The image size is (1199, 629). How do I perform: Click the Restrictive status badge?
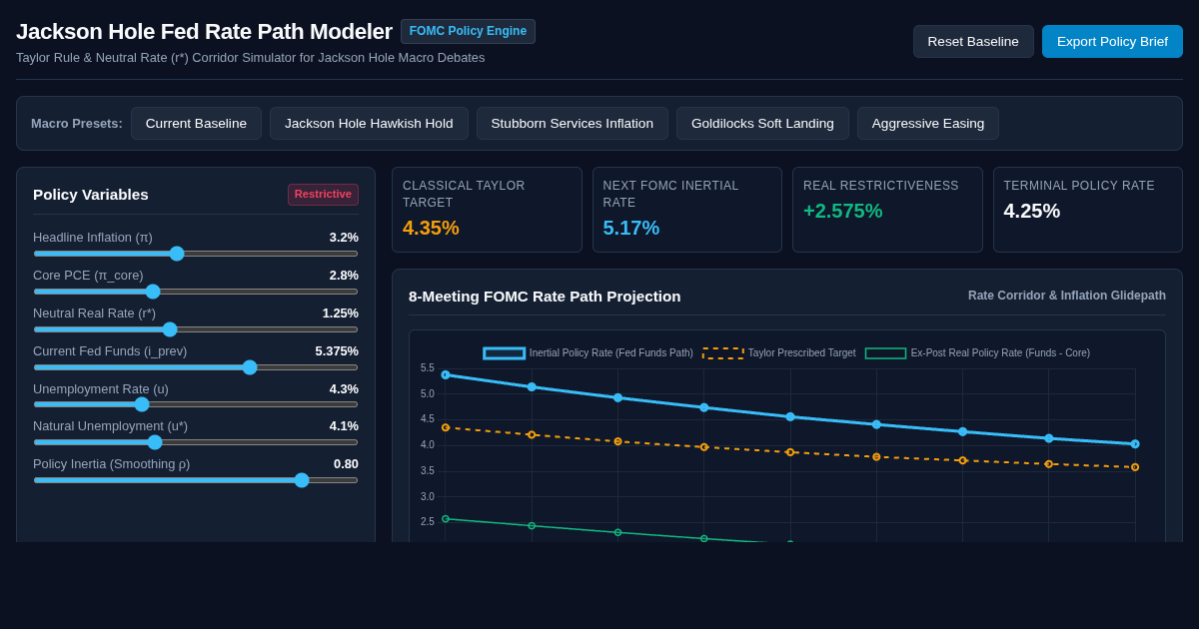click(x=323, y=195)
